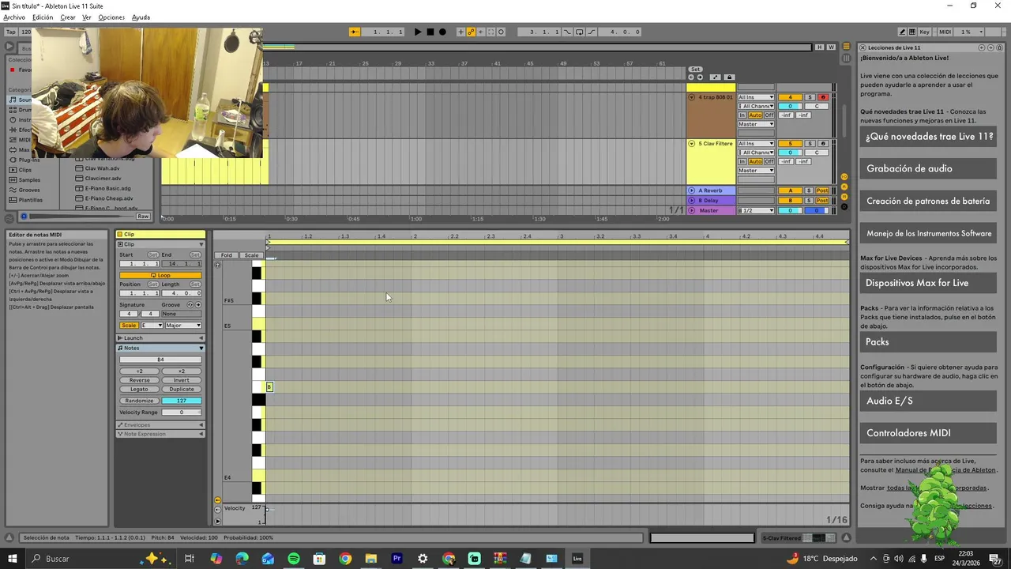Screen dimensions: 1011x569
Task: Open the Packs lesson button
Action: coord(928,341)
